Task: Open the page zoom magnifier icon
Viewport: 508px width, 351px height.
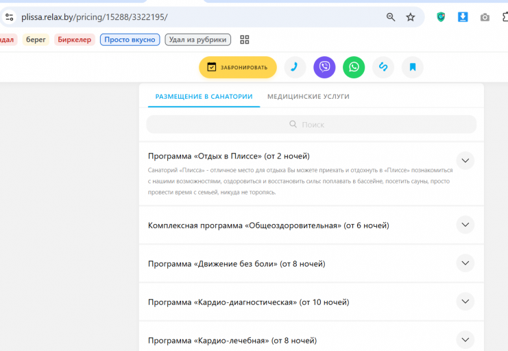Action: tap(391, 17)
